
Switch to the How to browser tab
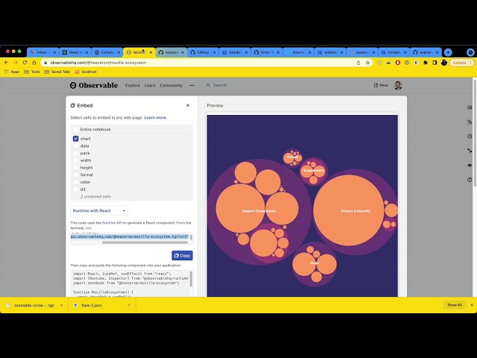[x=298, y=52]
